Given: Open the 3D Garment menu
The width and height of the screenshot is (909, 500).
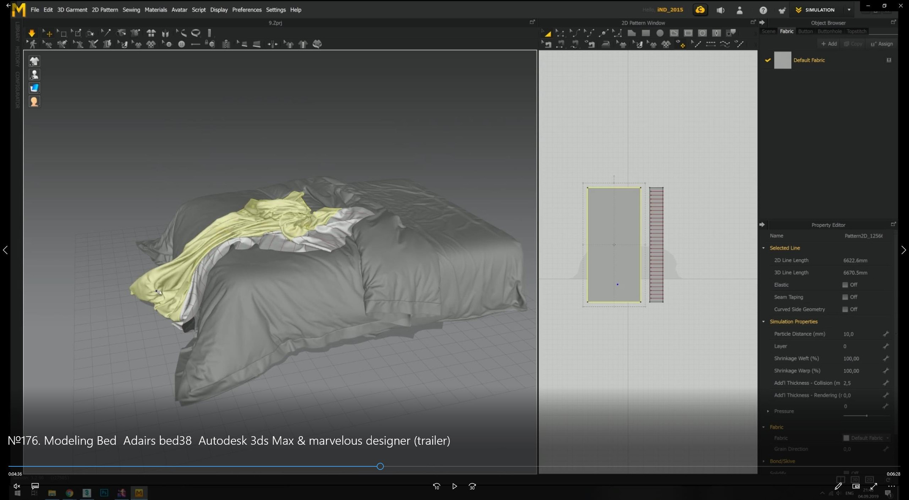Looking at the screenshot, I should pyautogui.click(x=72, y=10).
